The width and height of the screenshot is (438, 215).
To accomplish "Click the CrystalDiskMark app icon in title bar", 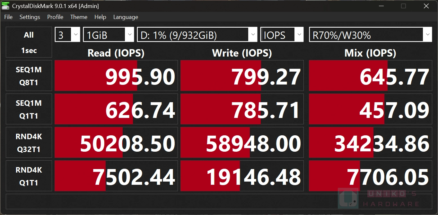I will coord(5,6).
